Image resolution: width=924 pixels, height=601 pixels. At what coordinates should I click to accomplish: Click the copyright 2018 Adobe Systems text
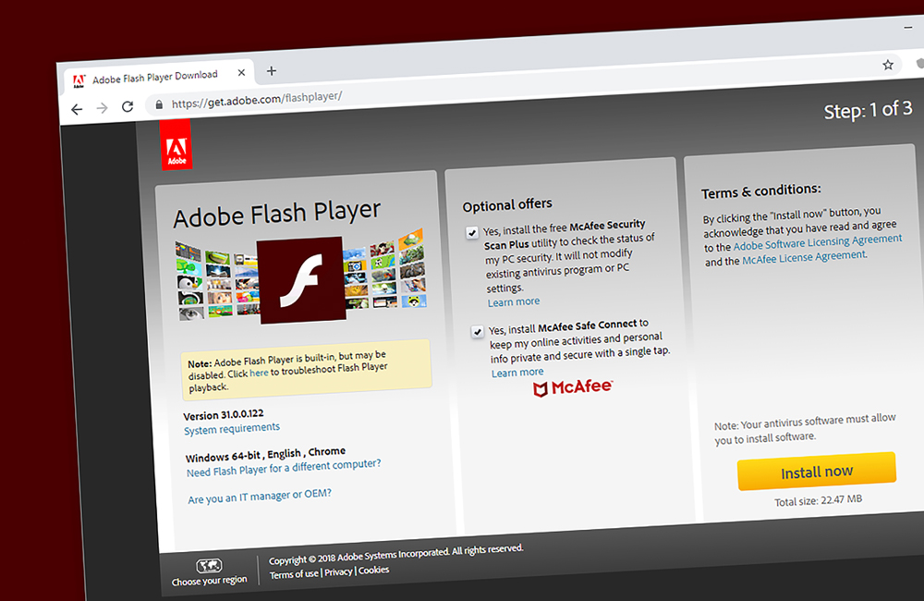[396, 555]
